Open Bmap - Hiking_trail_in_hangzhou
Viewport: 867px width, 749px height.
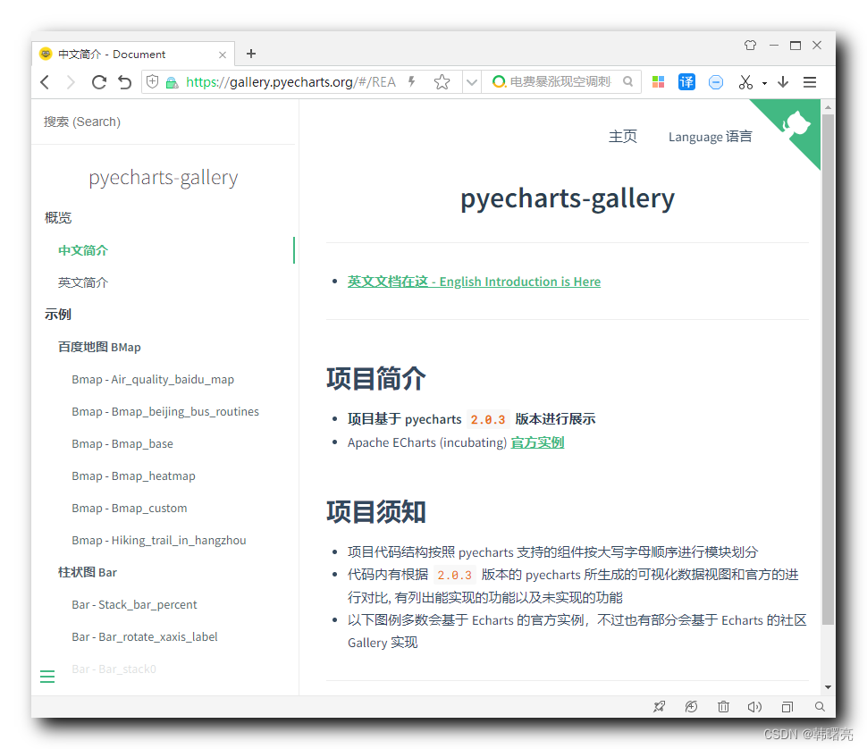click(x=159, y=540)
